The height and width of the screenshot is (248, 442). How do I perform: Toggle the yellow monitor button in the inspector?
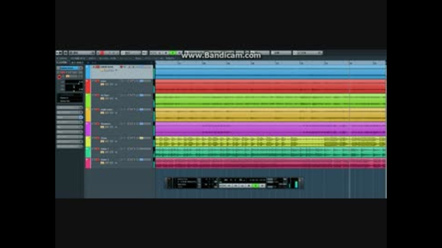tap(68, 76)
